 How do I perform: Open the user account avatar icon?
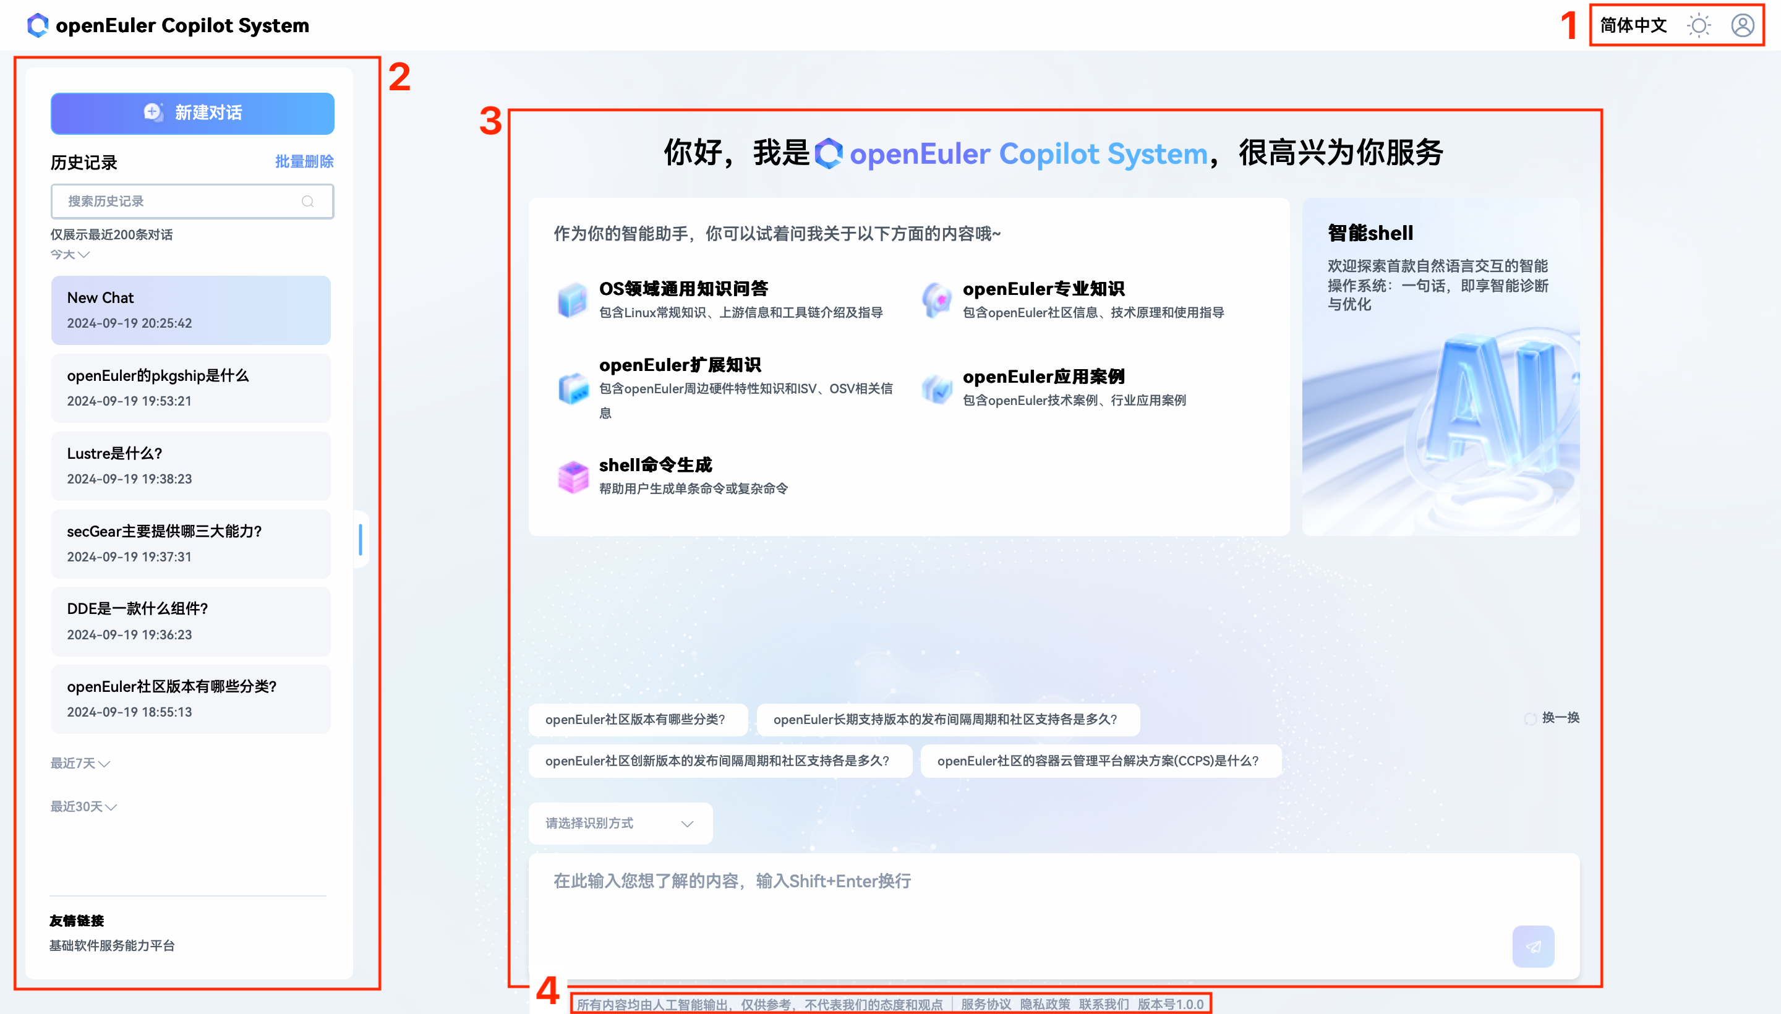[x=1743, y=26]
